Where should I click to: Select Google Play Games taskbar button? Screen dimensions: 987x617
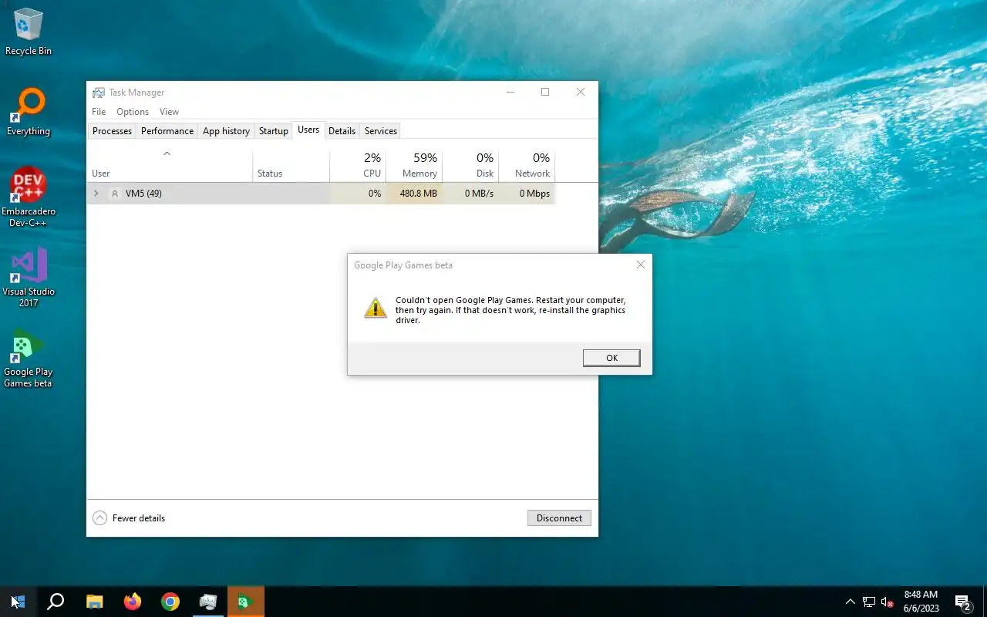point(246,602)
